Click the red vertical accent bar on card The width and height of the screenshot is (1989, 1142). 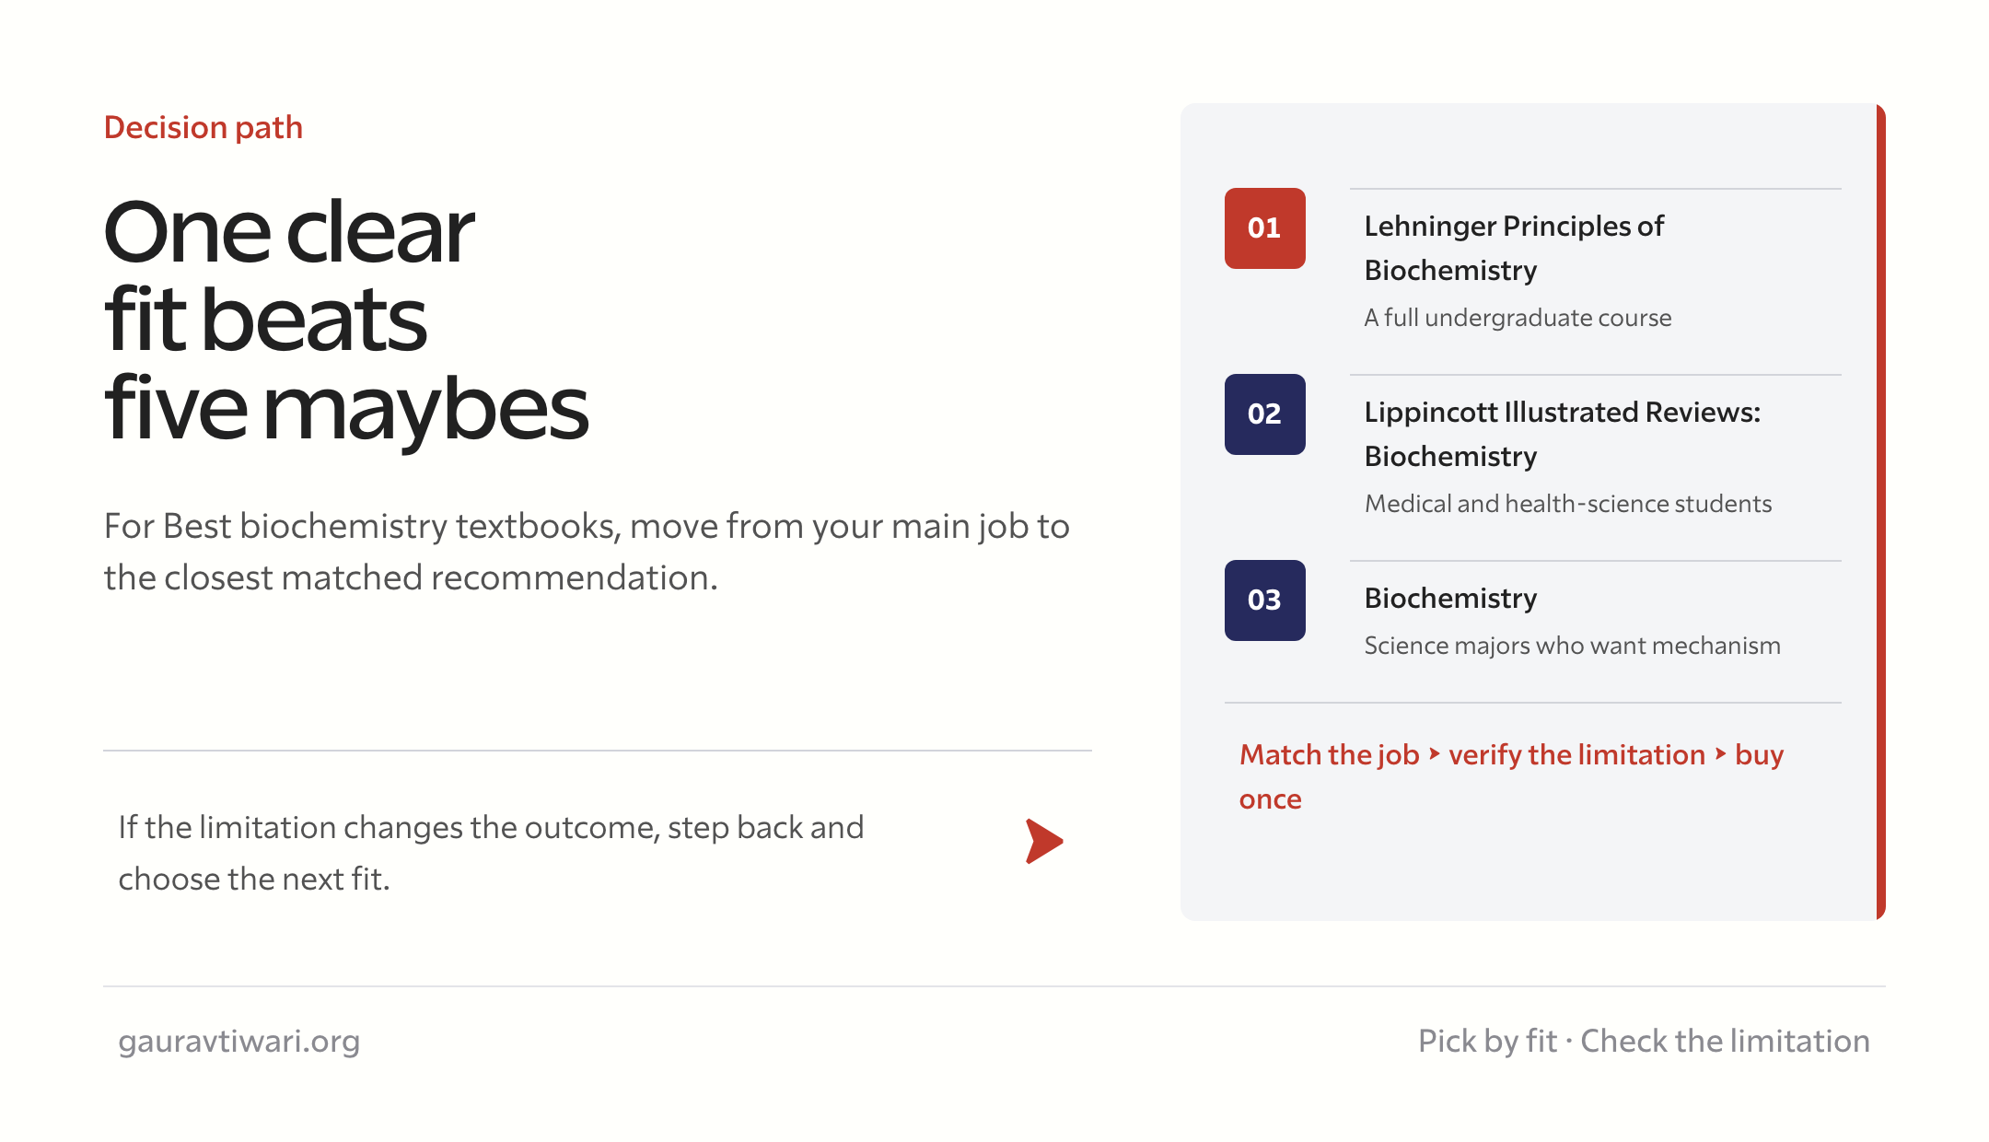tap(1881, 512)
